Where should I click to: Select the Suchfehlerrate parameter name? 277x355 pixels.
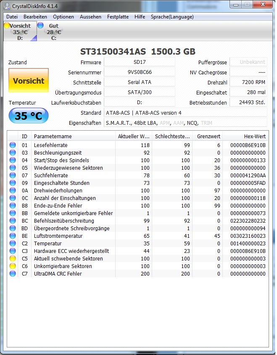tap(51, 175)
